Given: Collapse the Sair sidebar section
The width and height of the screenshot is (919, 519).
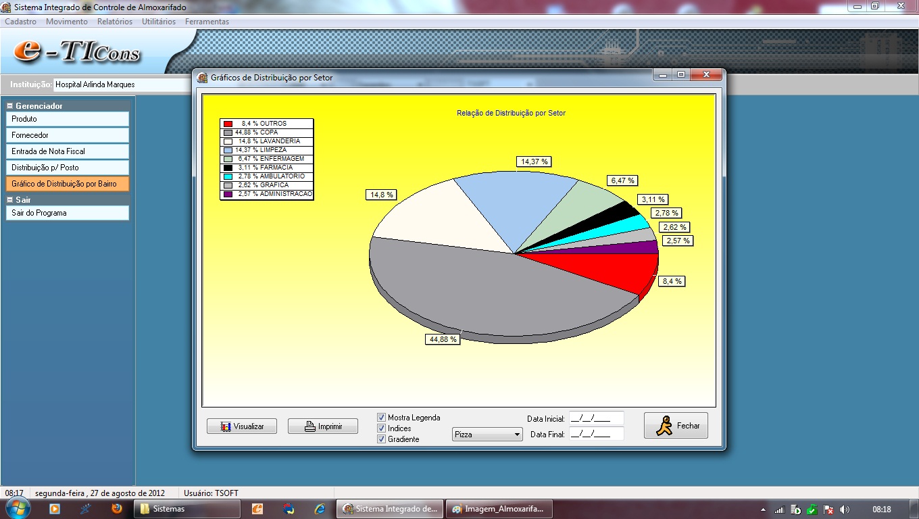Looking at the screenshot, I should [x=10, y=200].
